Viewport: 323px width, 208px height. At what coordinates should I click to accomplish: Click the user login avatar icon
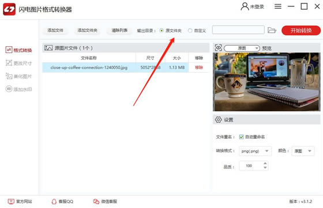[245, 6]
